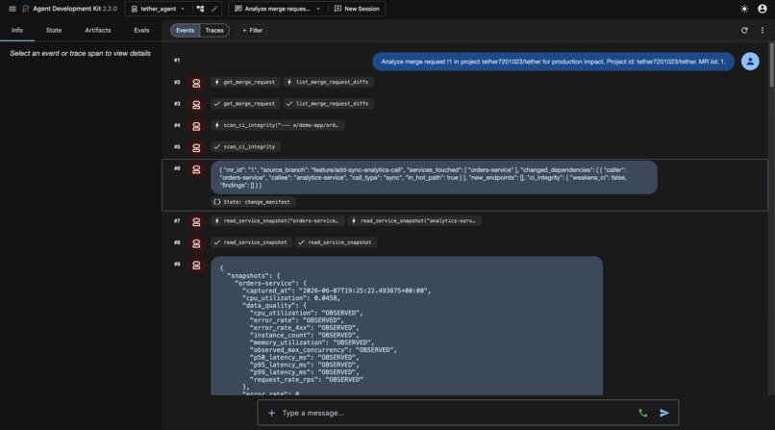
Task: Click the agent icon on event #4
Action: click(196, 126)
